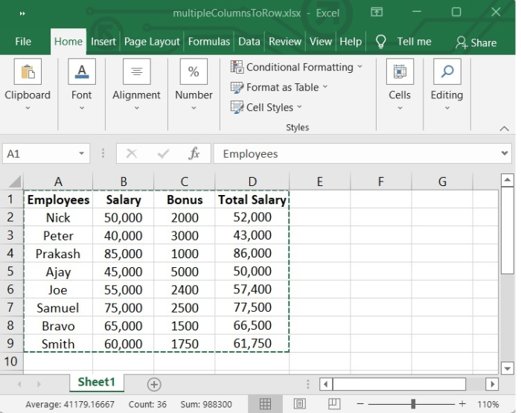The image size is (521, 413).
Task: Switch to the Formulas ribbon tab
Action: [x=208, y=42]
